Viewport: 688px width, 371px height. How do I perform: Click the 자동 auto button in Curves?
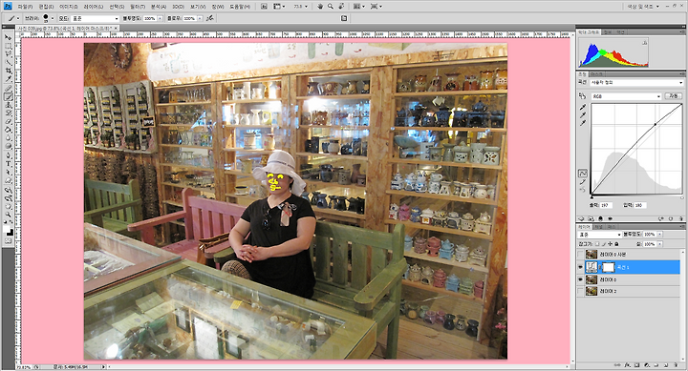[673, 96]
